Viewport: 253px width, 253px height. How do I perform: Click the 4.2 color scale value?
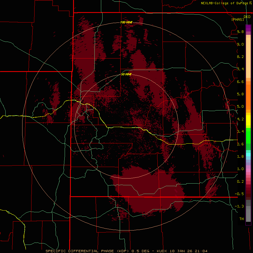point(240,119)
